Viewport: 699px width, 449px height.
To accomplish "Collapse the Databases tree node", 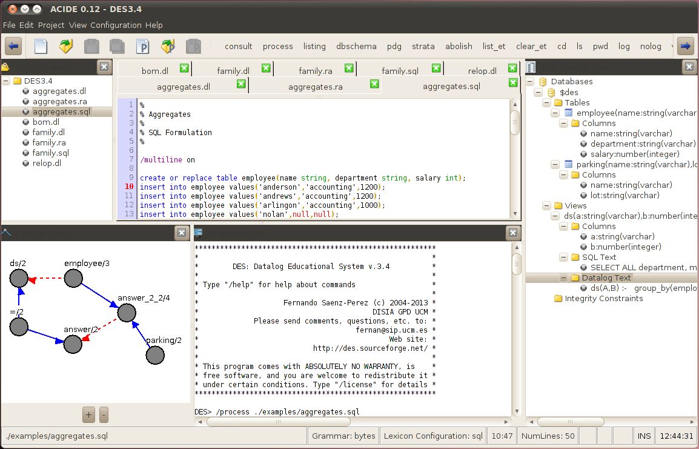I will [x=530, y=81].
